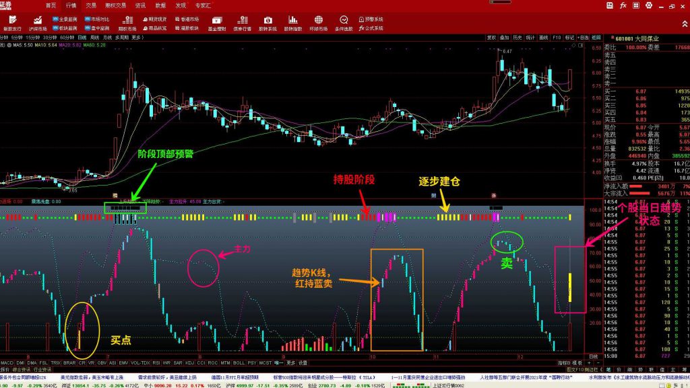Open the 多周期 multi-period selector
Screen dimensions: 690x388
(121, 38)
